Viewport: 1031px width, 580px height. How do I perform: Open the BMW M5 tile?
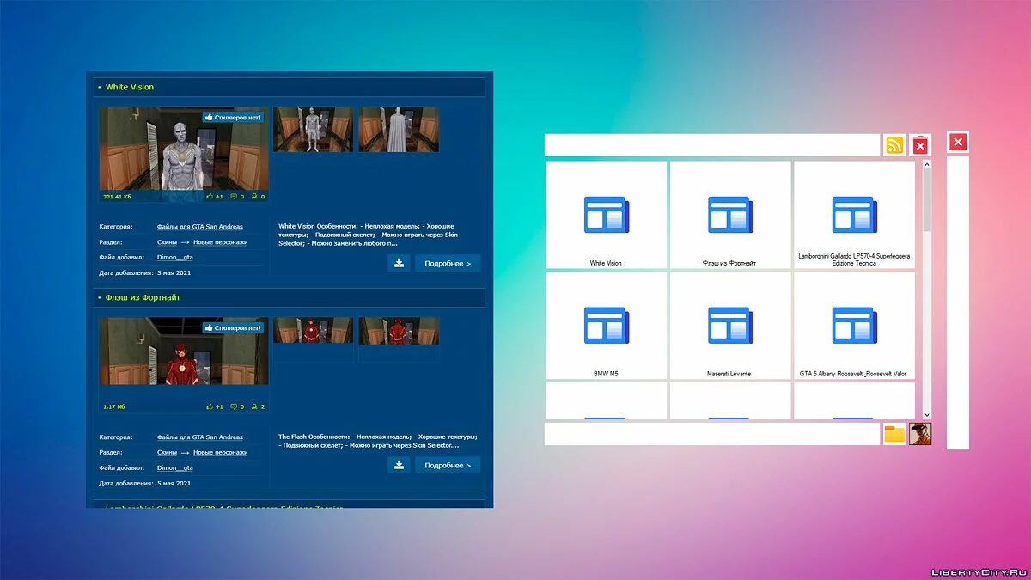click(x=606, y=326)
